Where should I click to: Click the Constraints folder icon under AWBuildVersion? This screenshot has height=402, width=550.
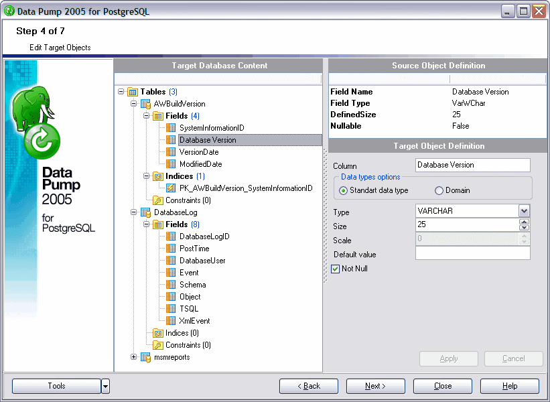pos(158,200)
